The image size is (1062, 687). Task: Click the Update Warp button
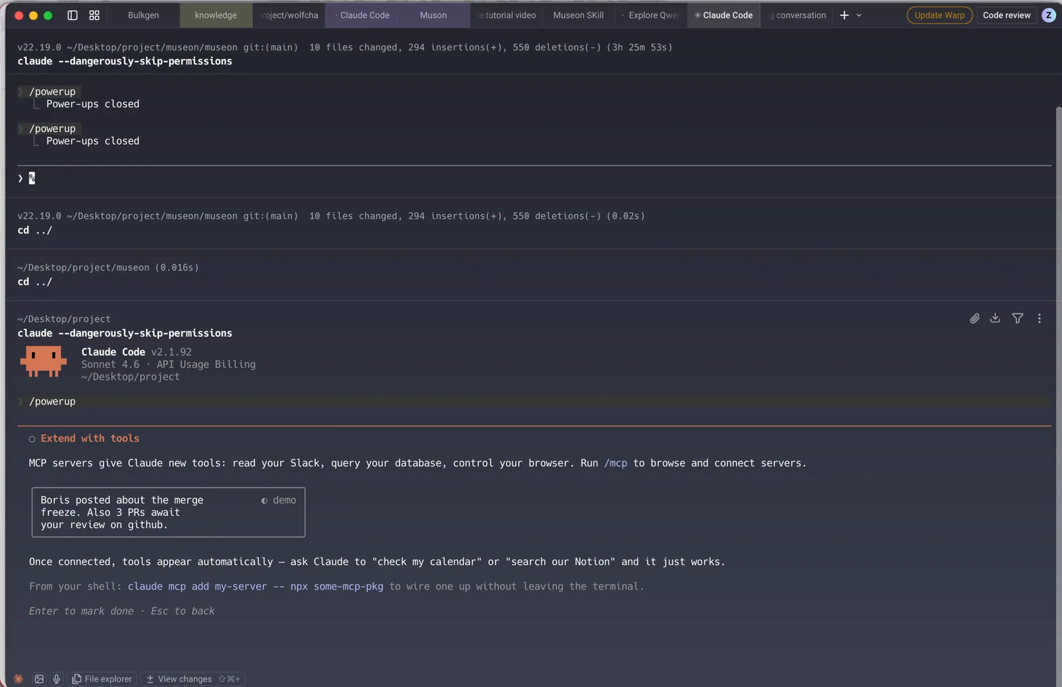(939, 15)
